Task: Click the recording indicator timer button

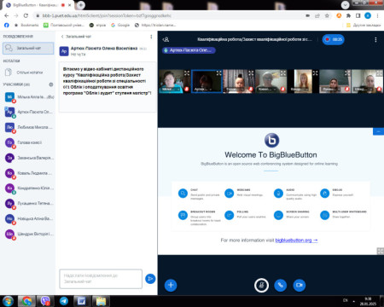Action: click(x=333, y=39)
